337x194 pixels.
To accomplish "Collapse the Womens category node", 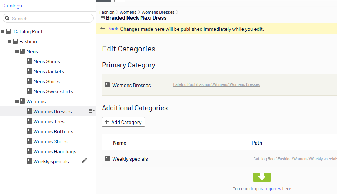I will coord(17,101).
